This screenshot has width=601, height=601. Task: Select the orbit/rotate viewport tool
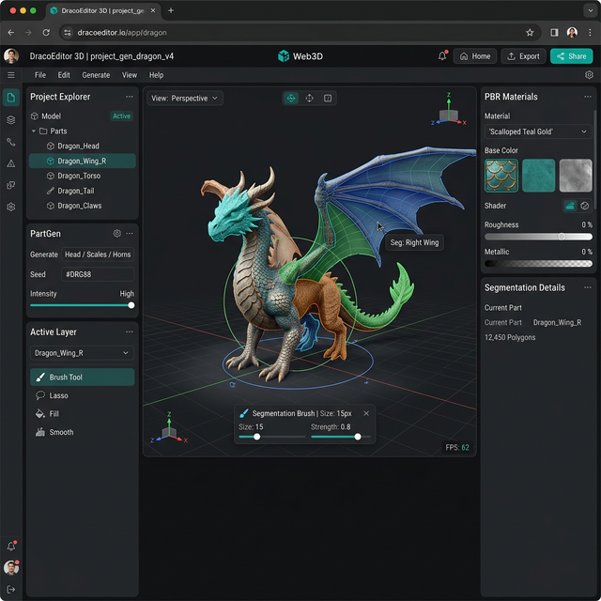291,98
